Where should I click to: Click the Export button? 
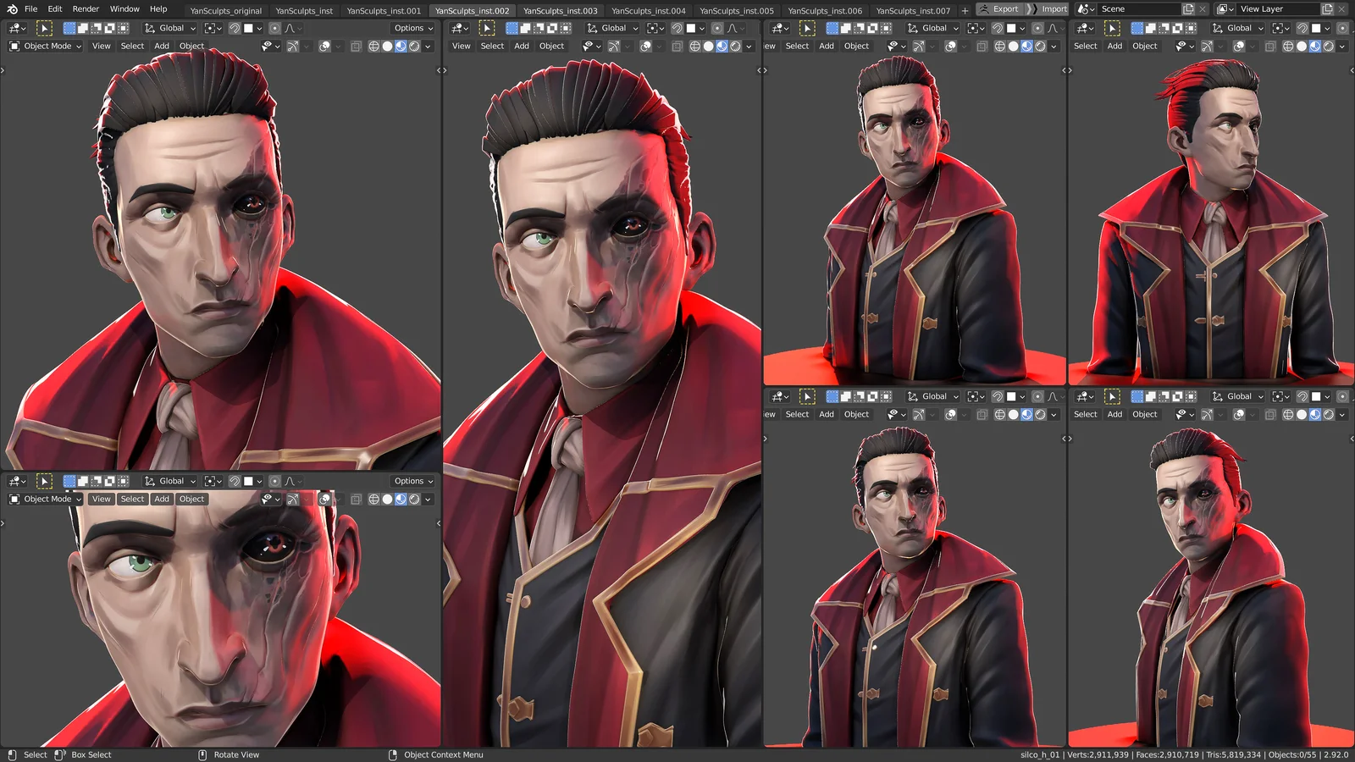tap(999, 9)
